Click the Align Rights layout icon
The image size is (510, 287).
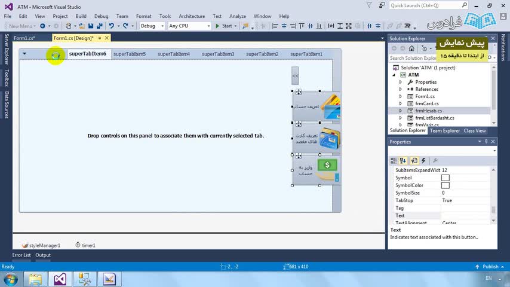293,26
